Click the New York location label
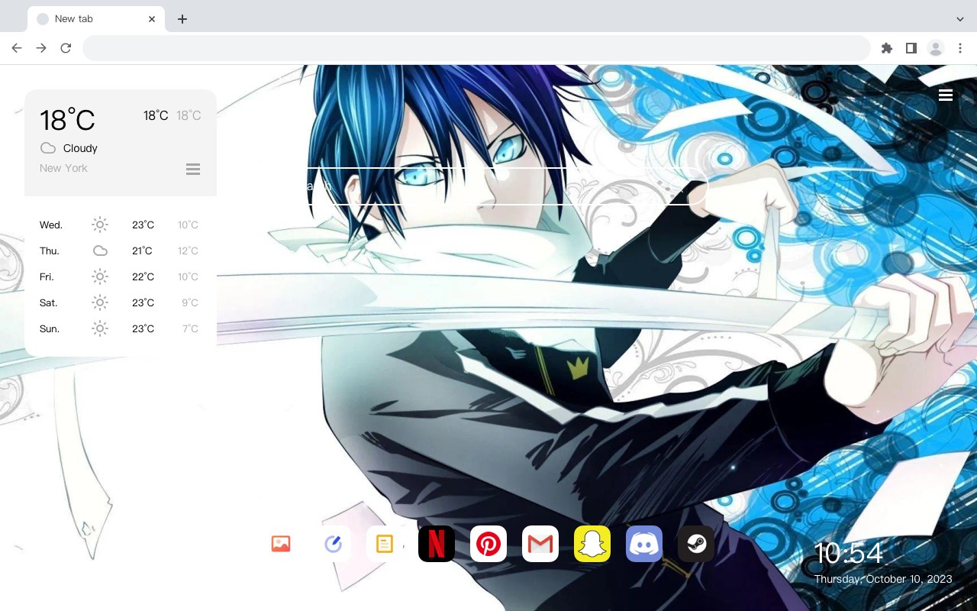Viewport: 977px width, 611px height. pos(63,168)
